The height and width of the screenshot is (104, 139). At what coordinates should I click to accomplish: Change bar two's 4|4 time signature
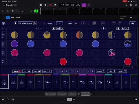[103, 28]
